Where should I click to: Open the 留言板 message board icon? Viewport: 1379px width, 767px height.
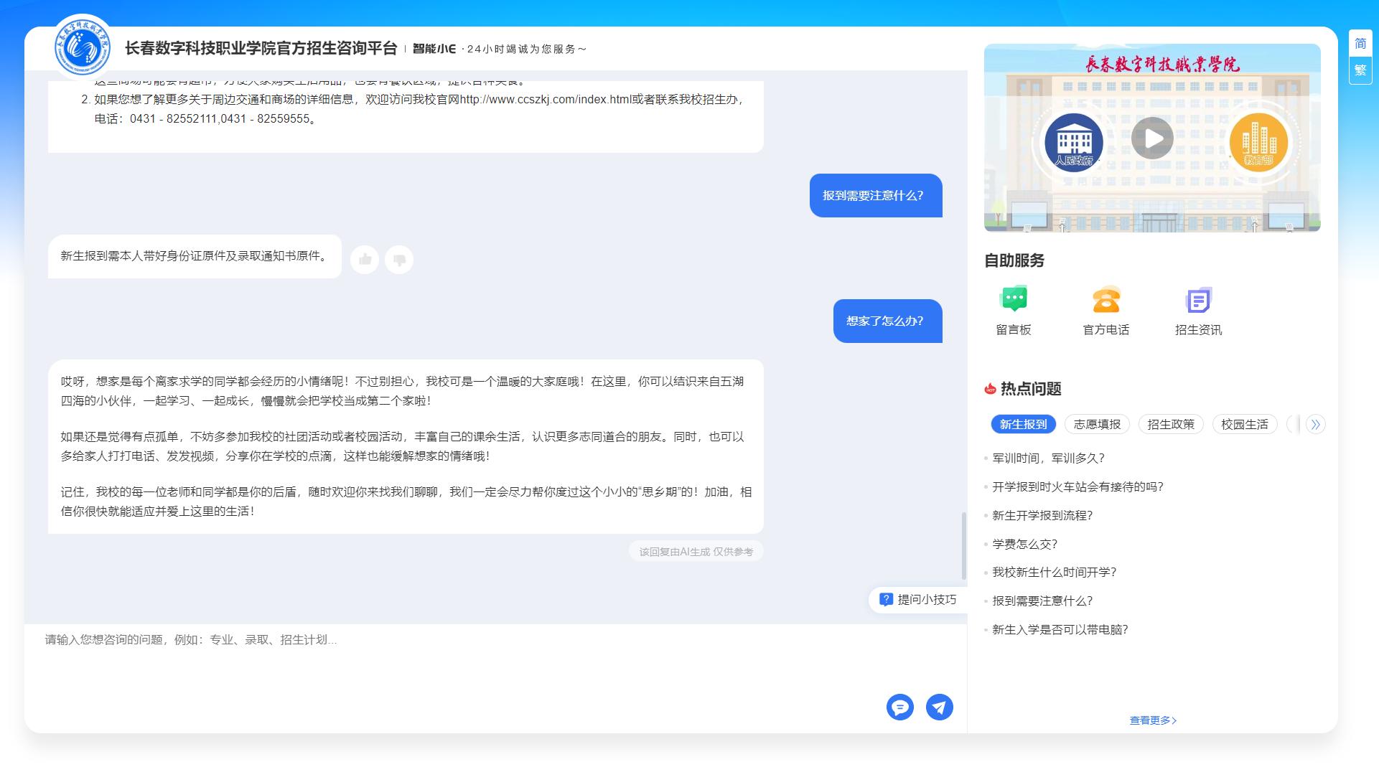(x=1014, y=298)
